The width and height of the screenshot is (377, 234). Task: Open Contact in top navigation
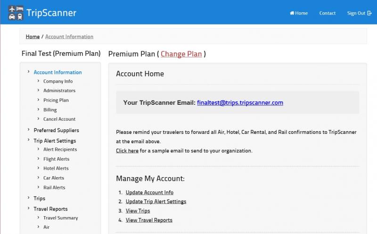[327, 13]
